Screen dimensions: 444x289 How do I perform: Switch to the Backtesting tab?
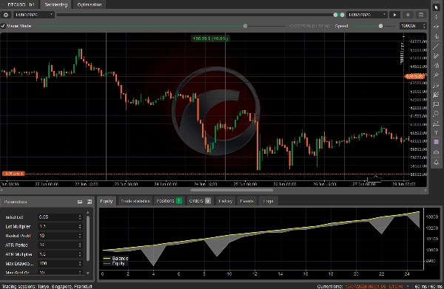point(55,4)
